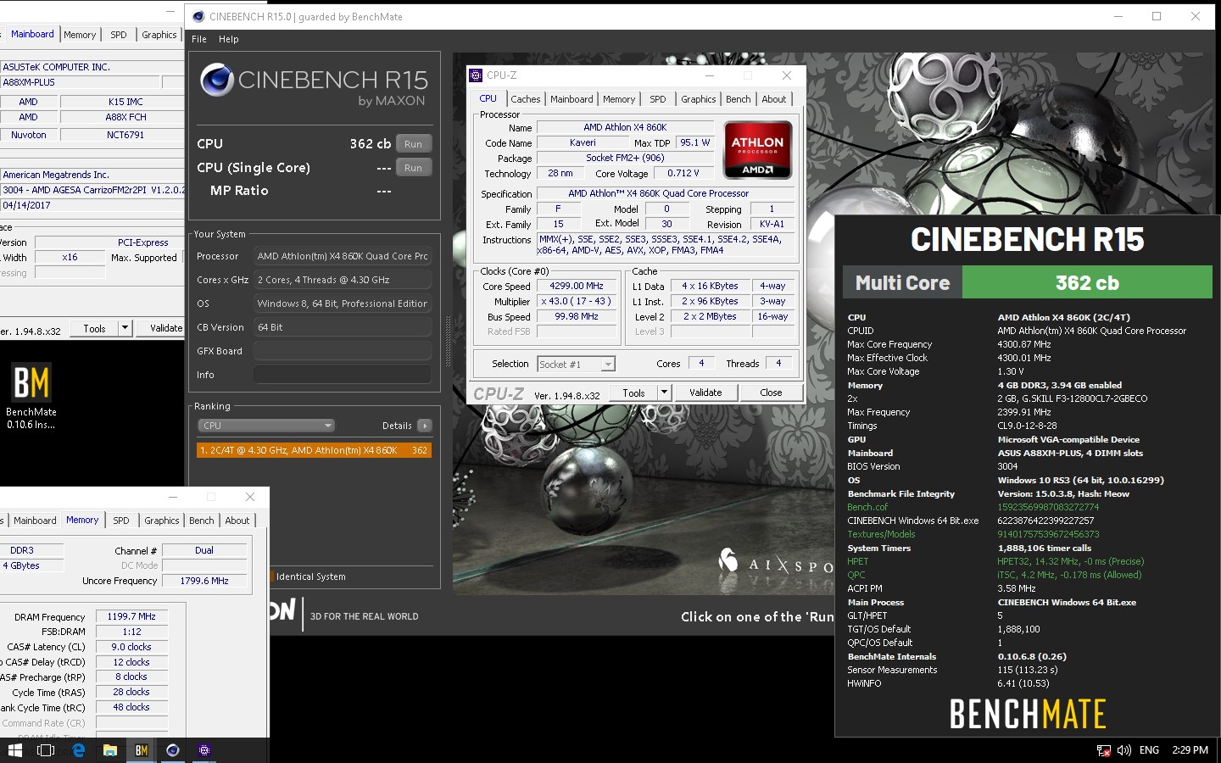Screen dimensions: 1221x763
Task: Click the volume speaker tray icon
Action: coord(1124,750)
